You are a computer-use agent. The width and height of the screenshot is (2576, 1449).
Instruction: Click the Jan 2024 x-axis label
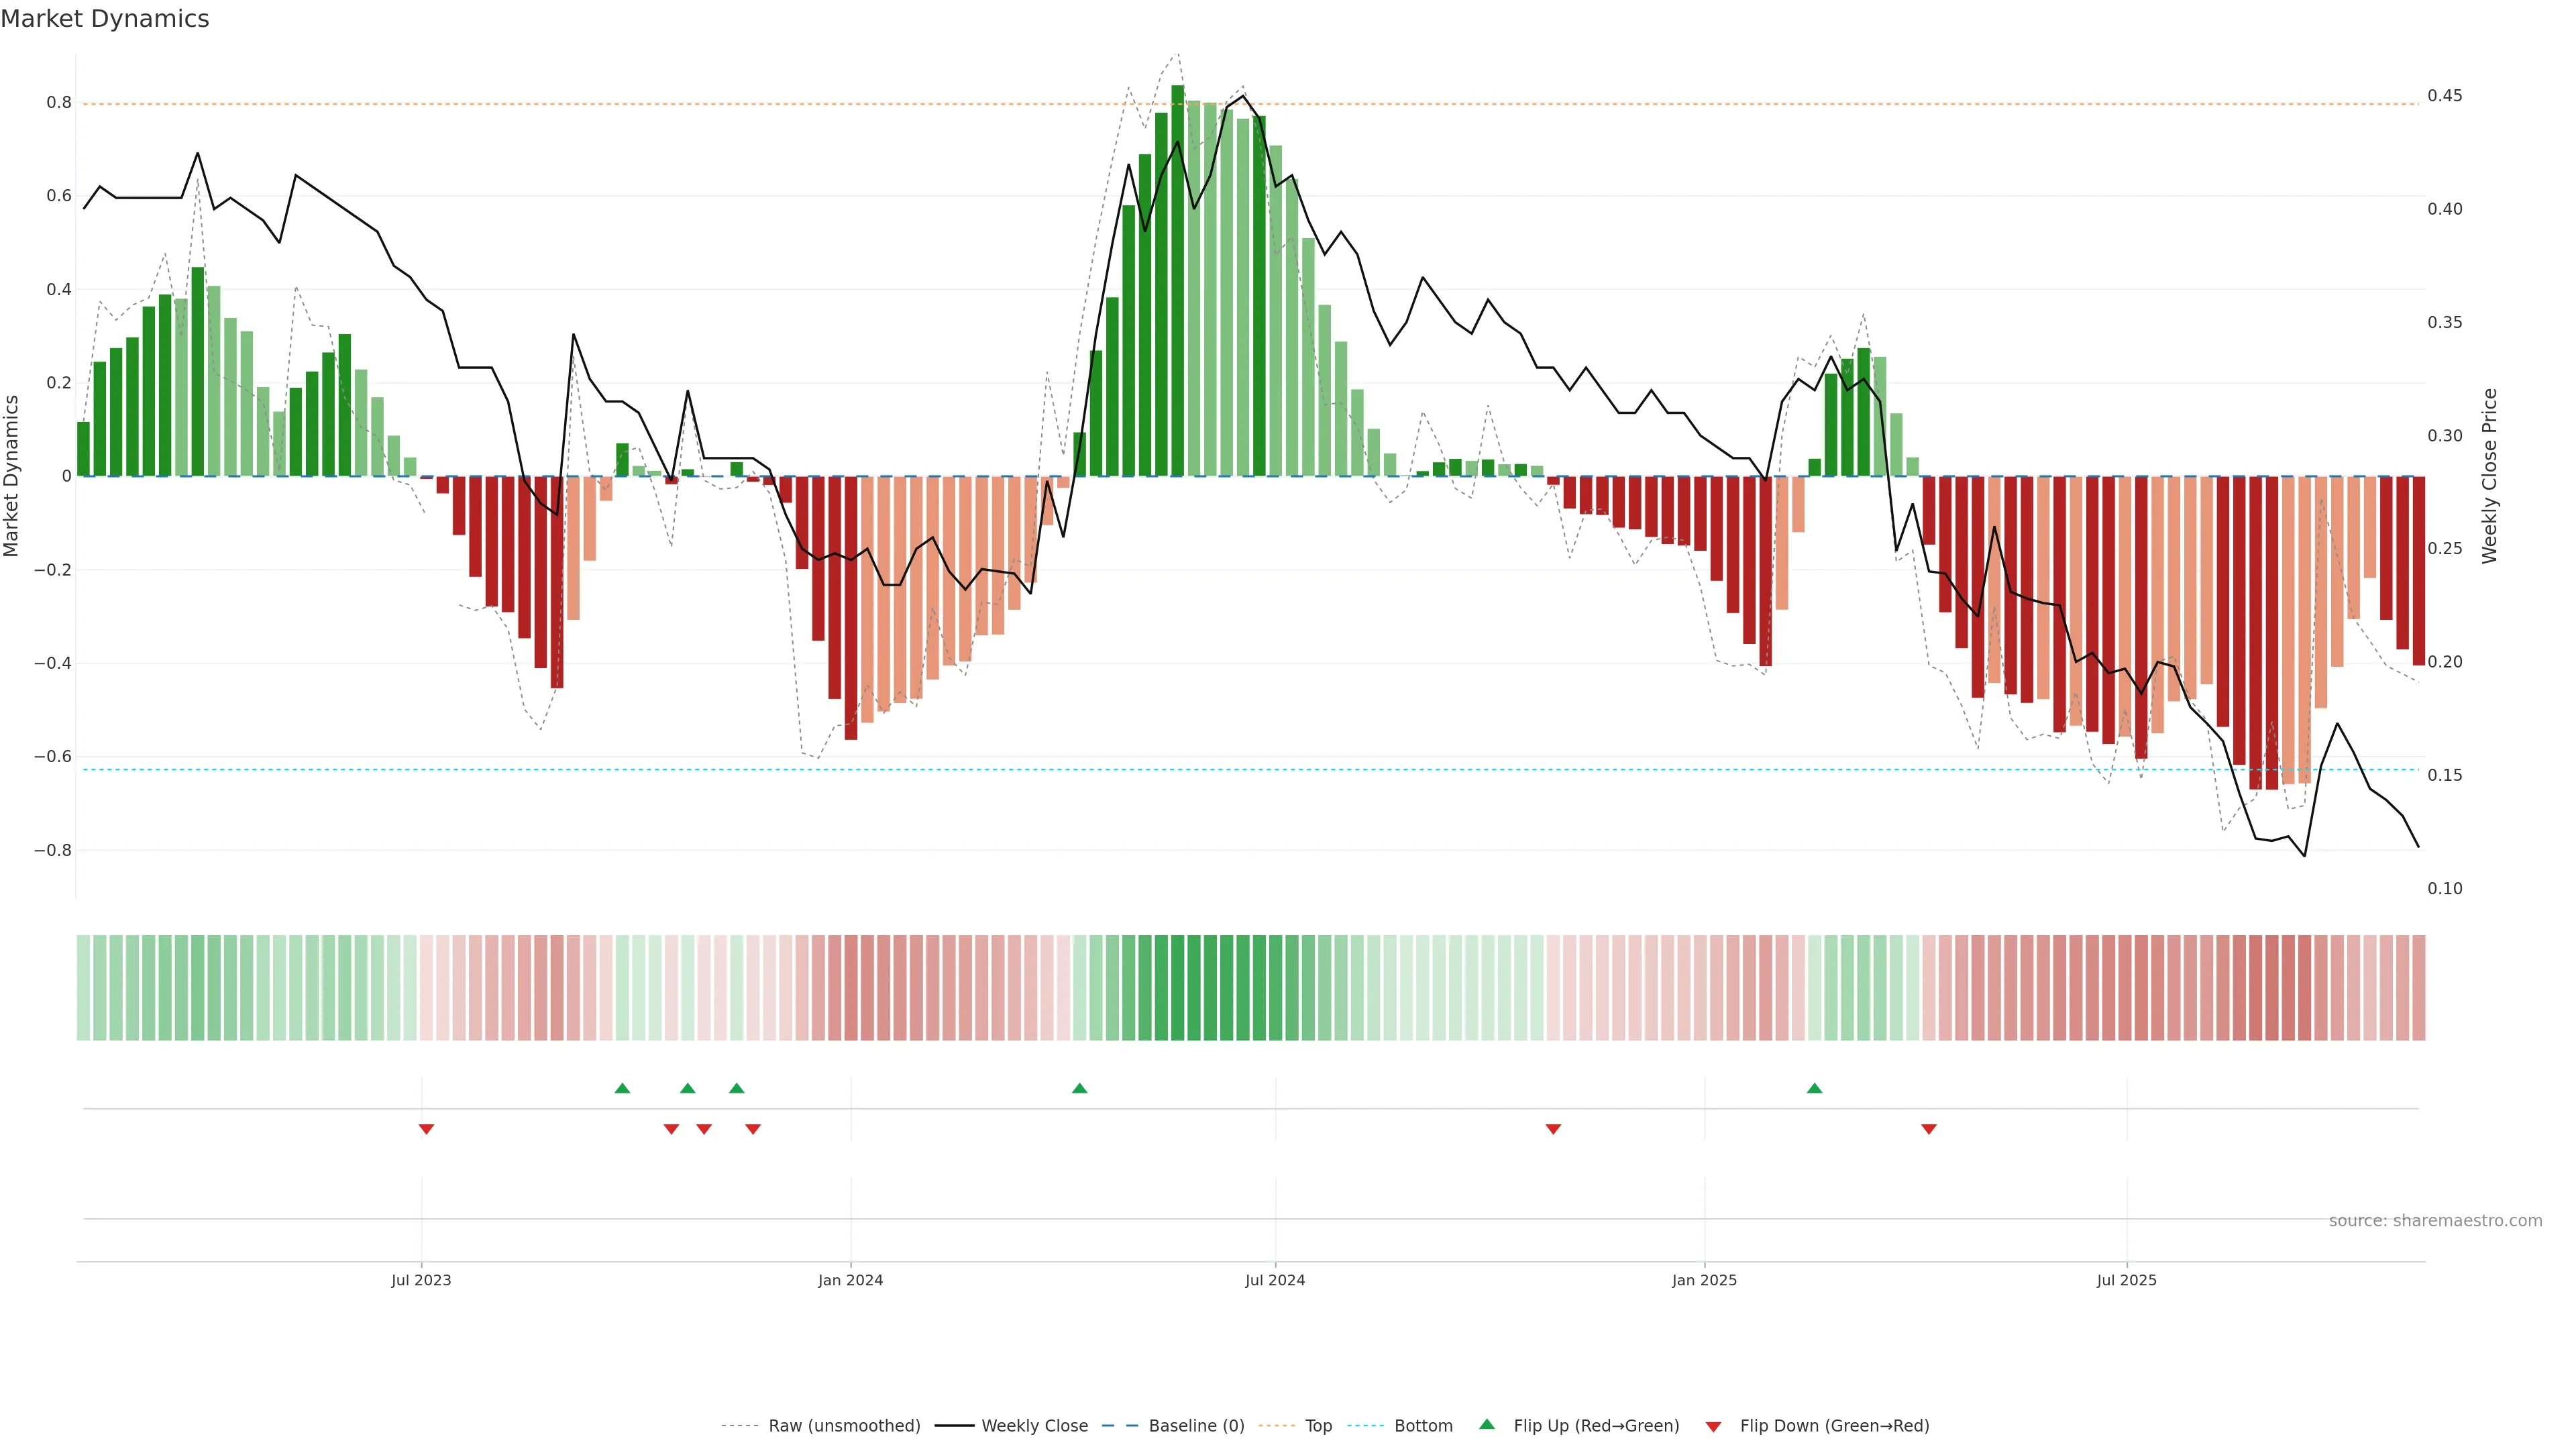850,1280
